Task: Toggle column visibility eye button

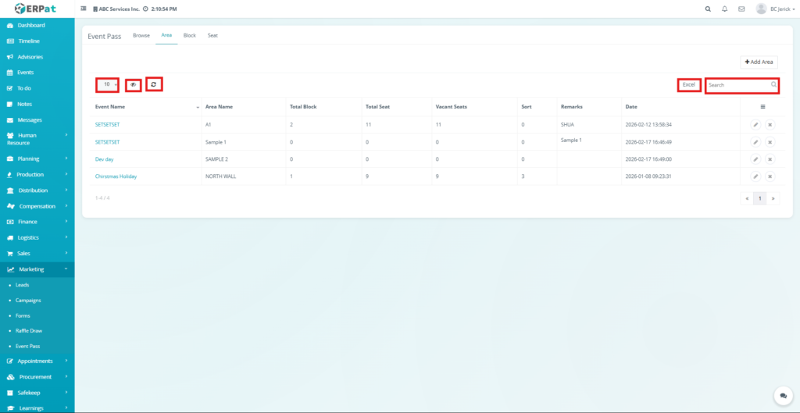Action: click(133, 84)
